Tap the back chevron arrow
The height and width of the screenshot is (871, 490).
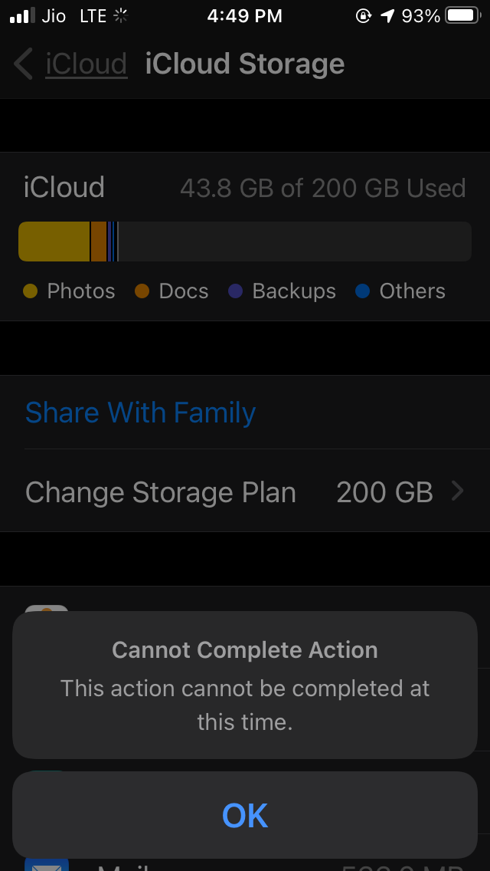click(24, 64)
